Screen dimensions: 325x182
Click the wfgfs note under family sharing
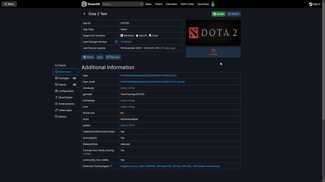[87, 154]
